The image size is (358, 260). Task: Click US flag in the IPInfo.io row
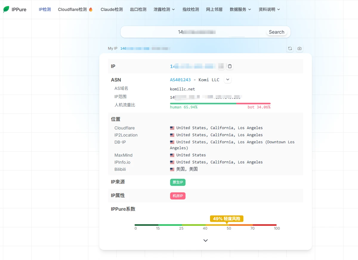pos(172,162)
